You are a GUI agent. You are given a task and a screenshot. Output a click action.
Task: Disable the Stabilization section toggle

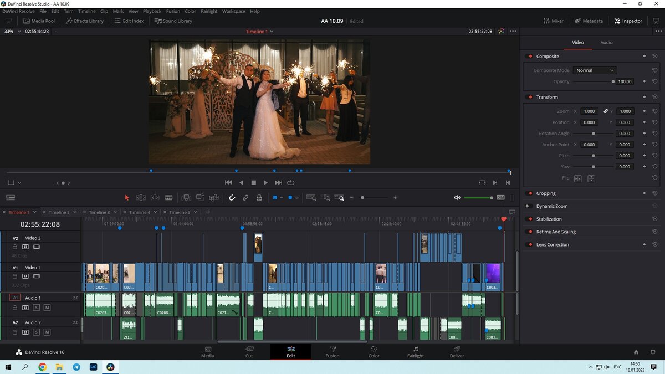(529, 219)
